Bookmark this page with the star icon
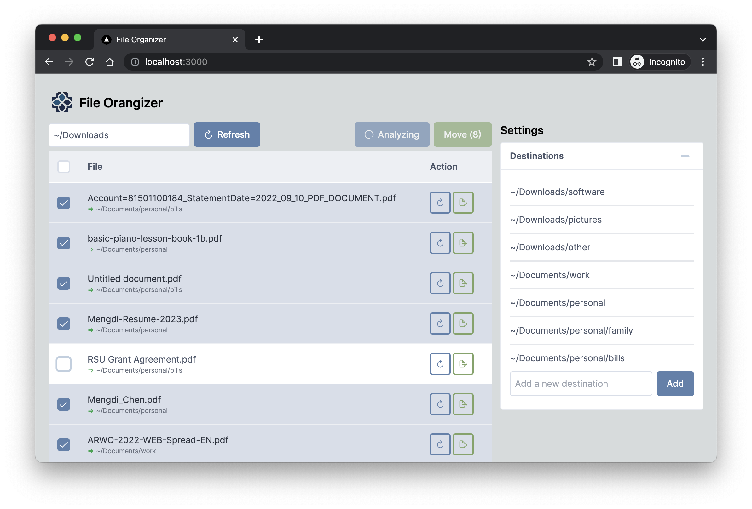 click(x=592, y=62)
